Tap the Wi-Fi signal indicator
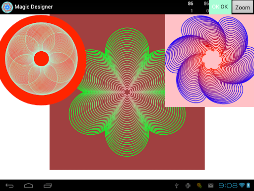Screen dimensions: 254x191 pos(242,185)
